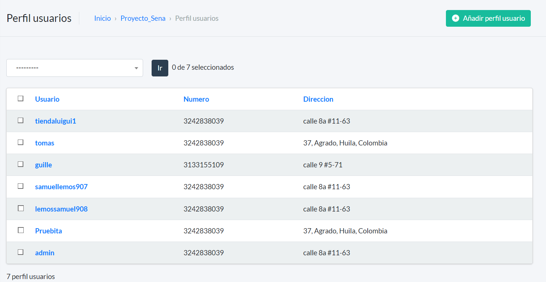The height and width of the screenshot is (282, 546).
Task: Open the Pruebita user profile link
Action: [49, 231]
